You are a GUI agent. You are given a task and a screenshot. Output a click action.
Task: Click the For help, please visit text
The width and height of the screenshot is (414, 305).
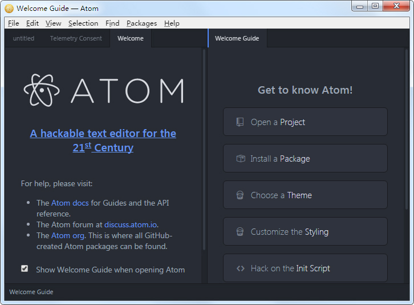[57, 183]
